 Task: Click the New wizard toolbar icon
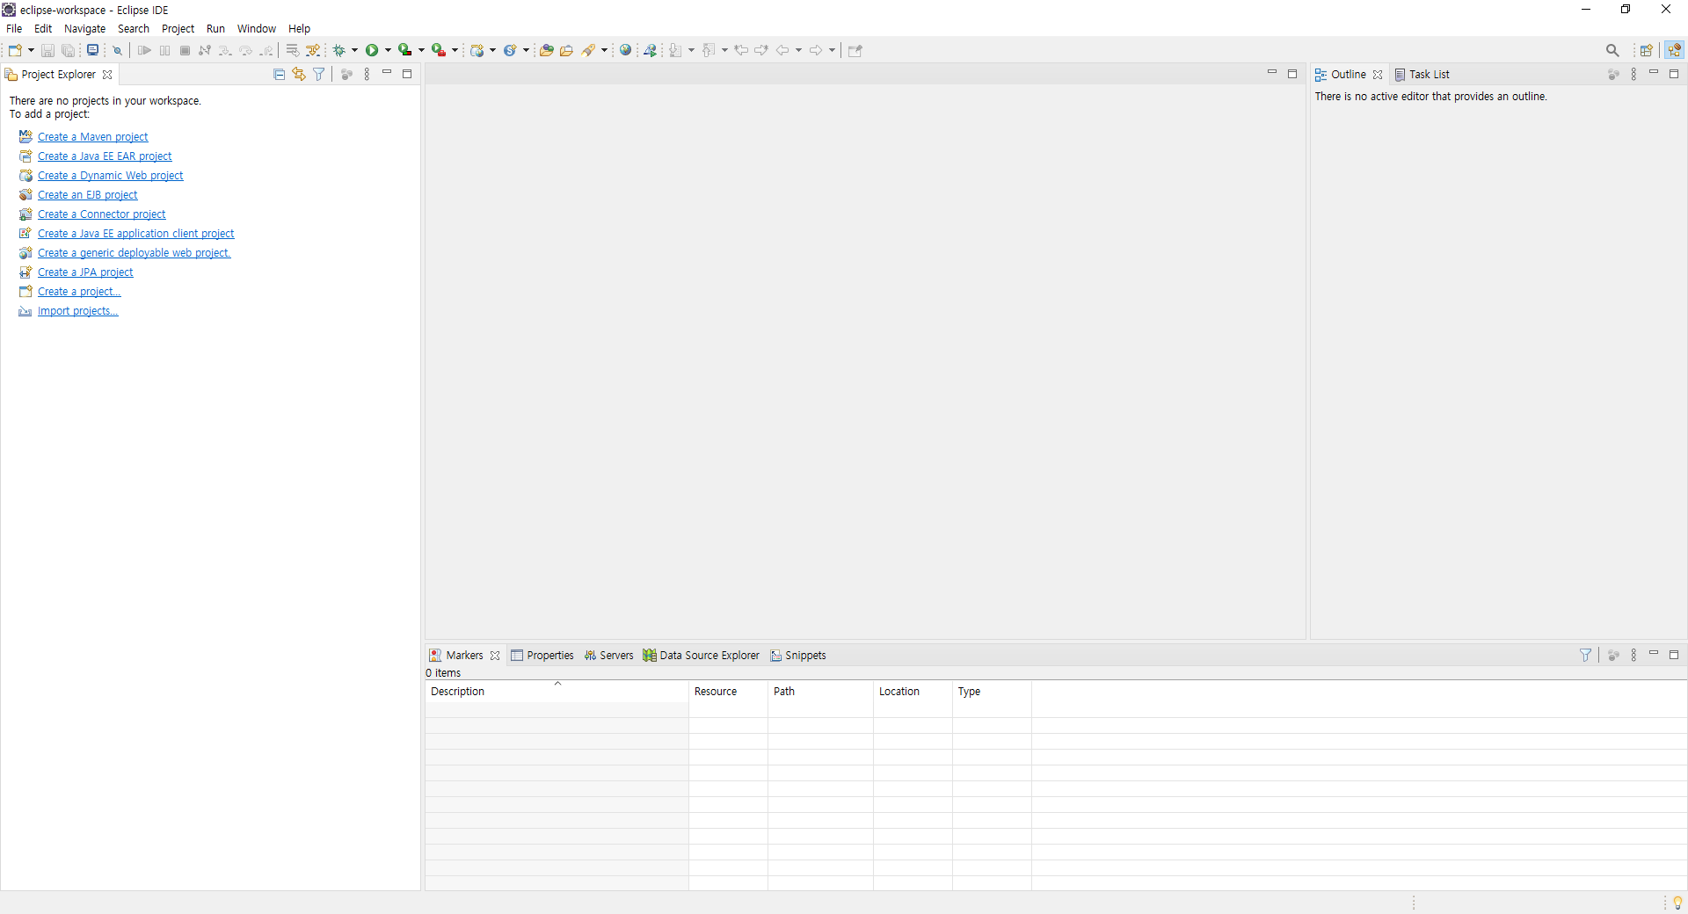(15, 50)
